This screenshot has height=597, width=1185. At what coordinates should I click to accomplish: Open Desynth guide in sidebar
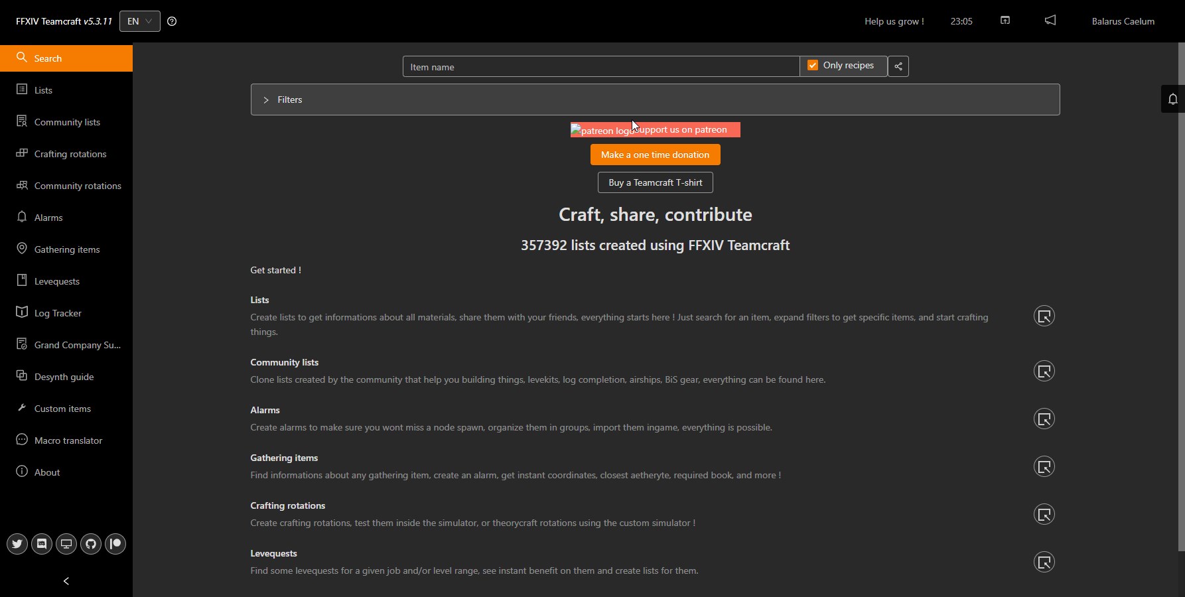pos(66,377)
